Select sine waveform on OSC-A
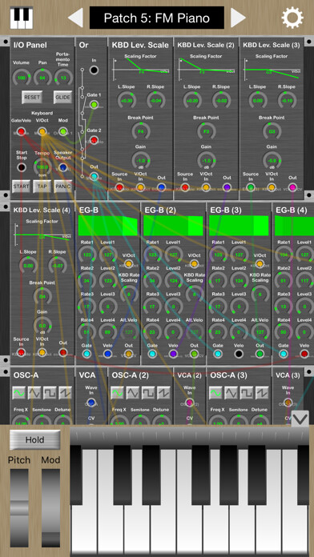Viewport: 314px width, 557px height. (19, 392)
